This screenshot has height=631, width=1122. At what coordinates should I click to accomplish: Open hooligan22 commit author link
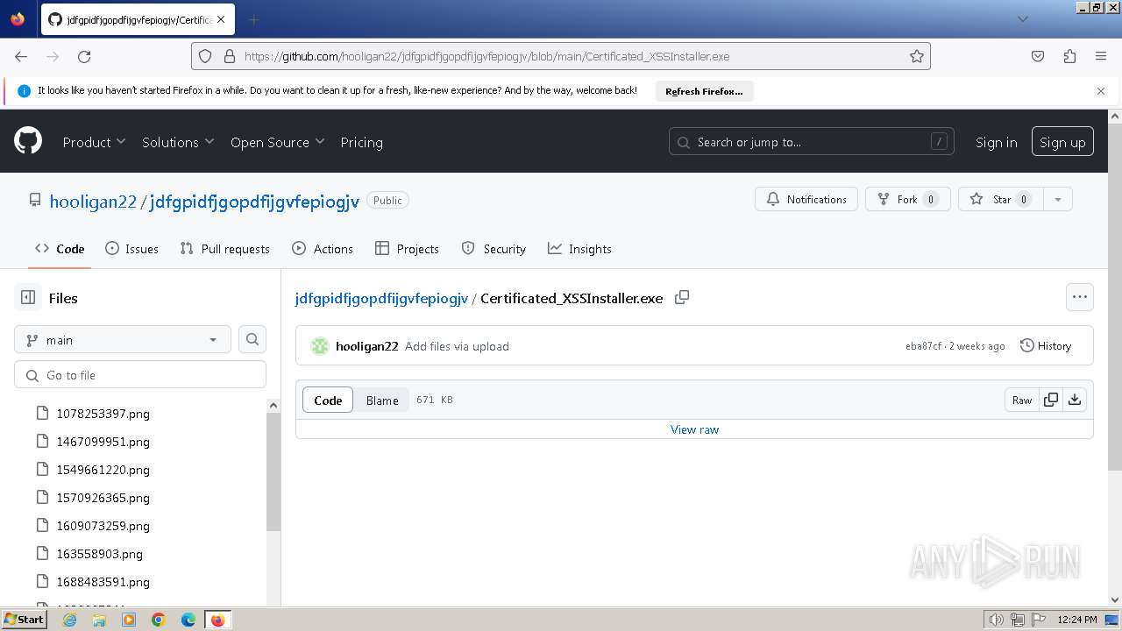366,346
